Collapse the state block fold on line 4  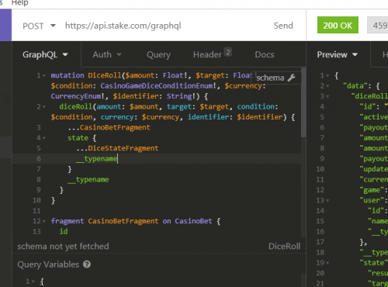[44, 138]
